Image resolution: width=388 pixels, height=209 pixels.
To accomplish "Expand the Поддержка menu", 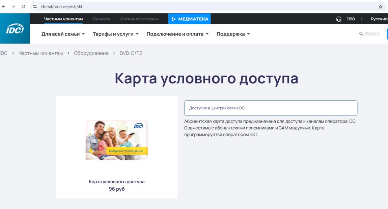I will pos(233,34).
